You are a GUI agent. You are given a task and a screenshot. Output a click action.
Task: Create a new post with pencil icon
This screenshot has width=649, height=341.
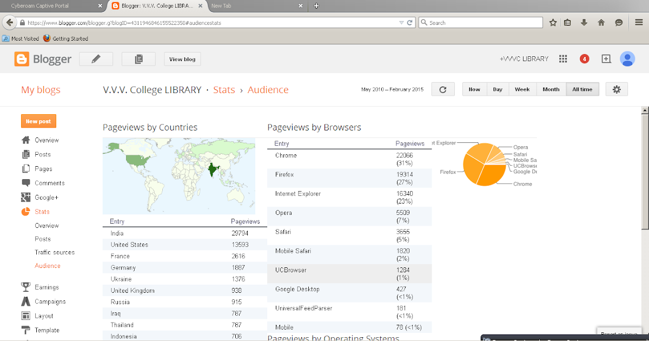pos(96,59)
